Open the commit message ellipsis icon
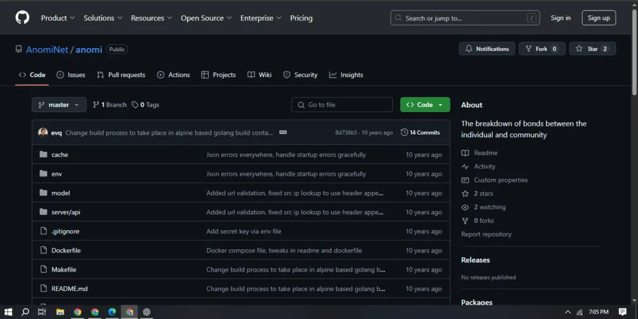Screen dimensions: 638x319 point(283,133)
